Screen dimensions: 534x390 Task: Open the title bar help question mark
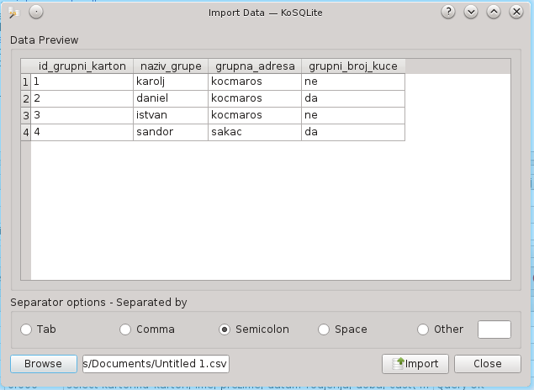(449, 12)
